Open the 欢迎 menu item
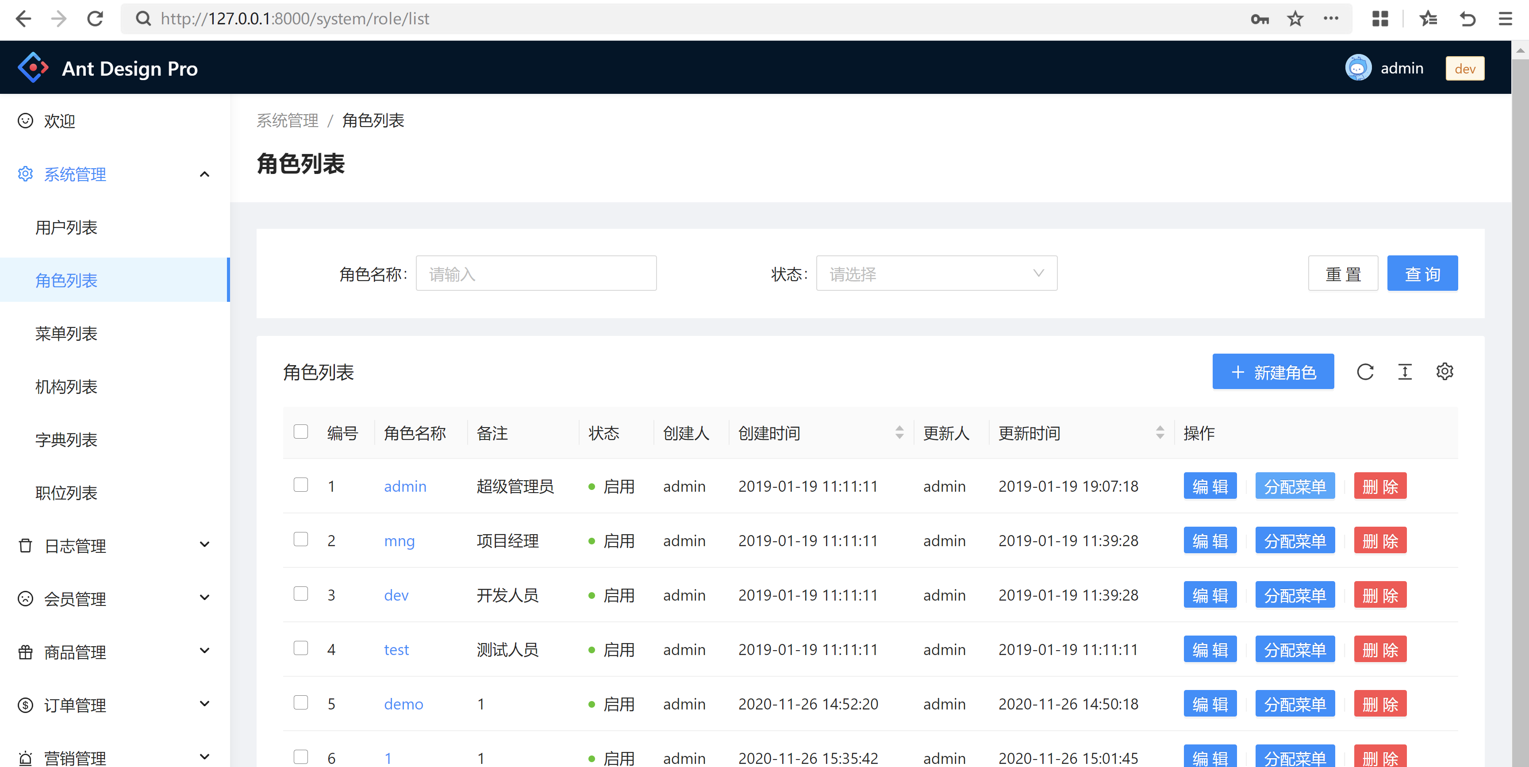 point(115,121)
